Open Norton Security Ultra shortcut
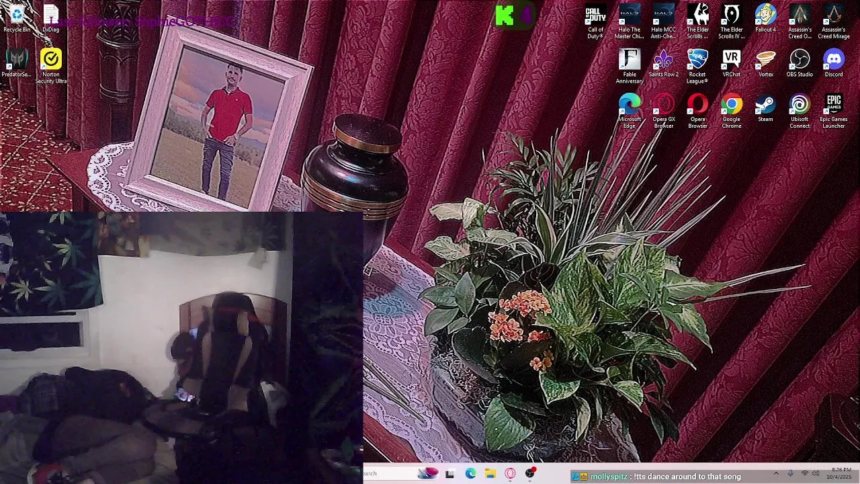The height and width of the screenshot is (484, 860). (50, 66)
